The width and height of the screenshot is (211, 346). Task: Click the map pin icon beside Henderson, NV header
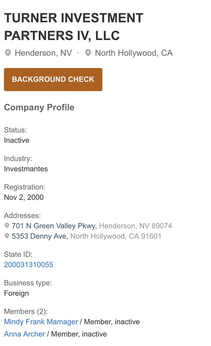(x=8, y=53)
